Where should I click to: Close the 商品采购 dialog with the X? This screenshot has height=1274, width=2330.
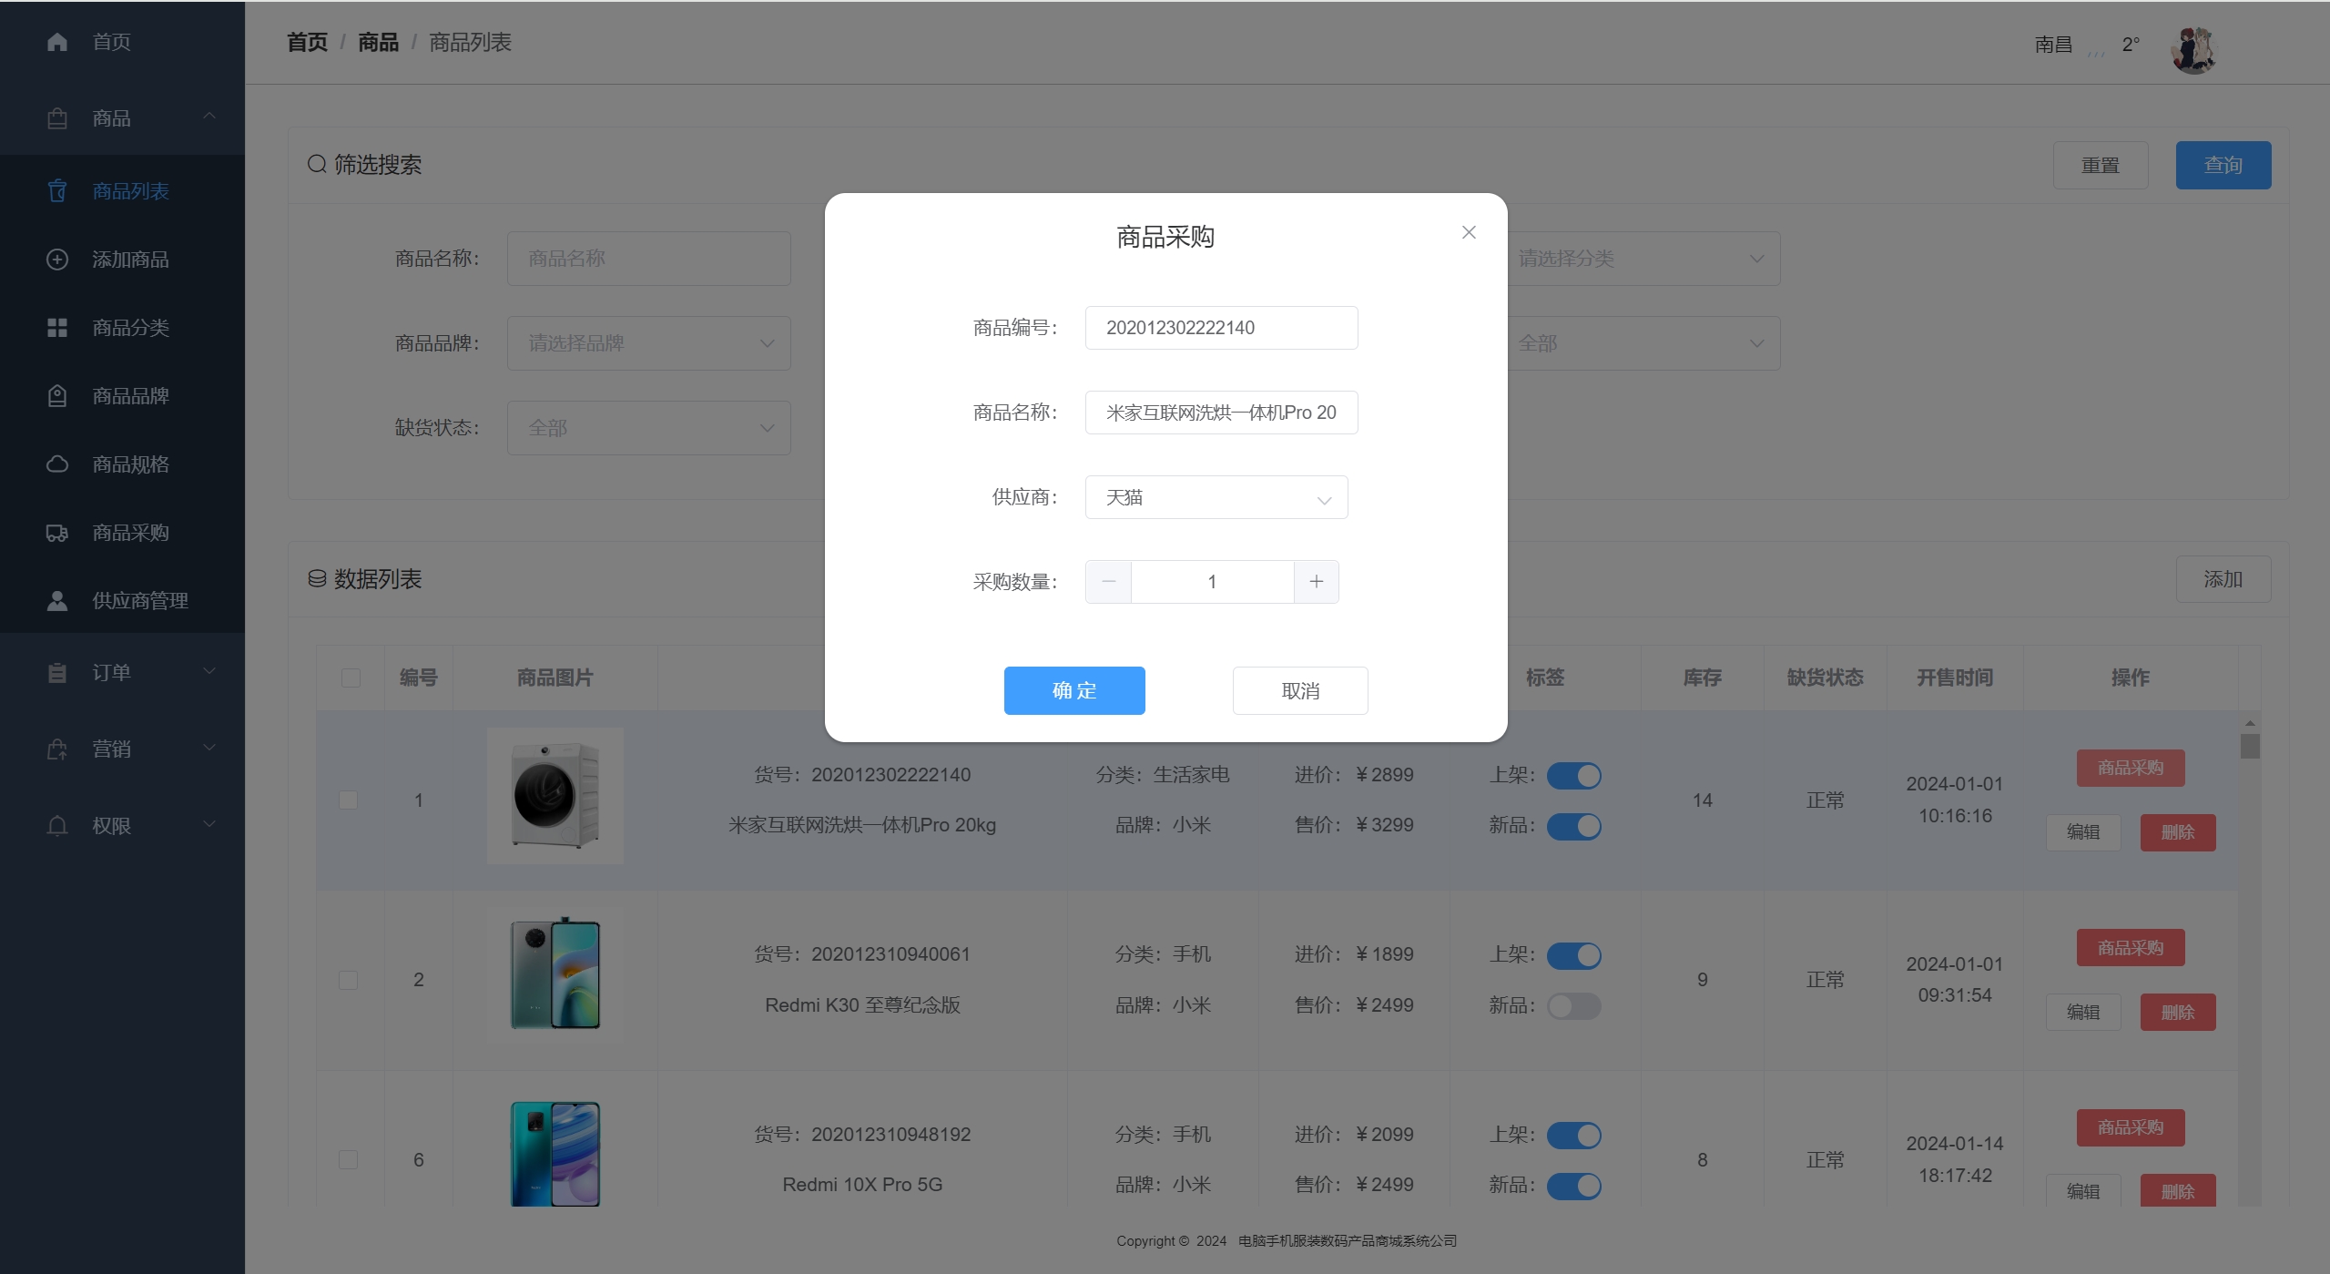(x=1468, y=233)
